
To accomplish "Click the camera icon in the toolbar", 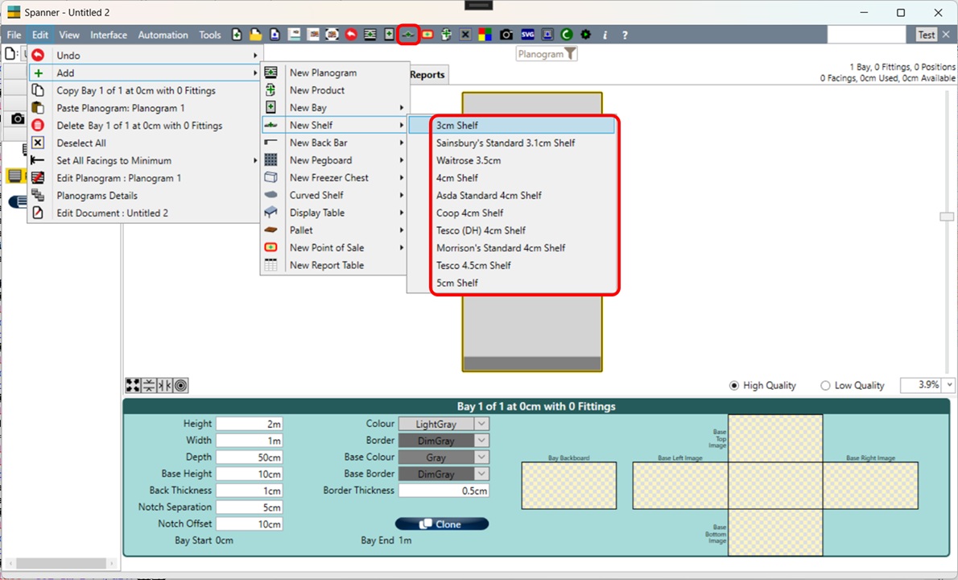I will click(x=506, y=35).
